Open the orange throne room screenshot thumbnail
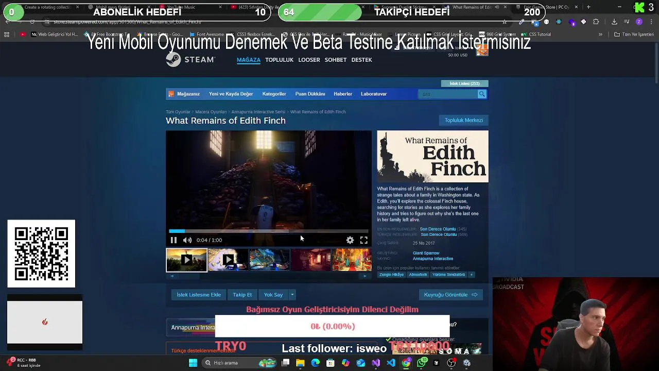This screenshot has height=371, width=659. pyautogui.click(x=352, y=260)
